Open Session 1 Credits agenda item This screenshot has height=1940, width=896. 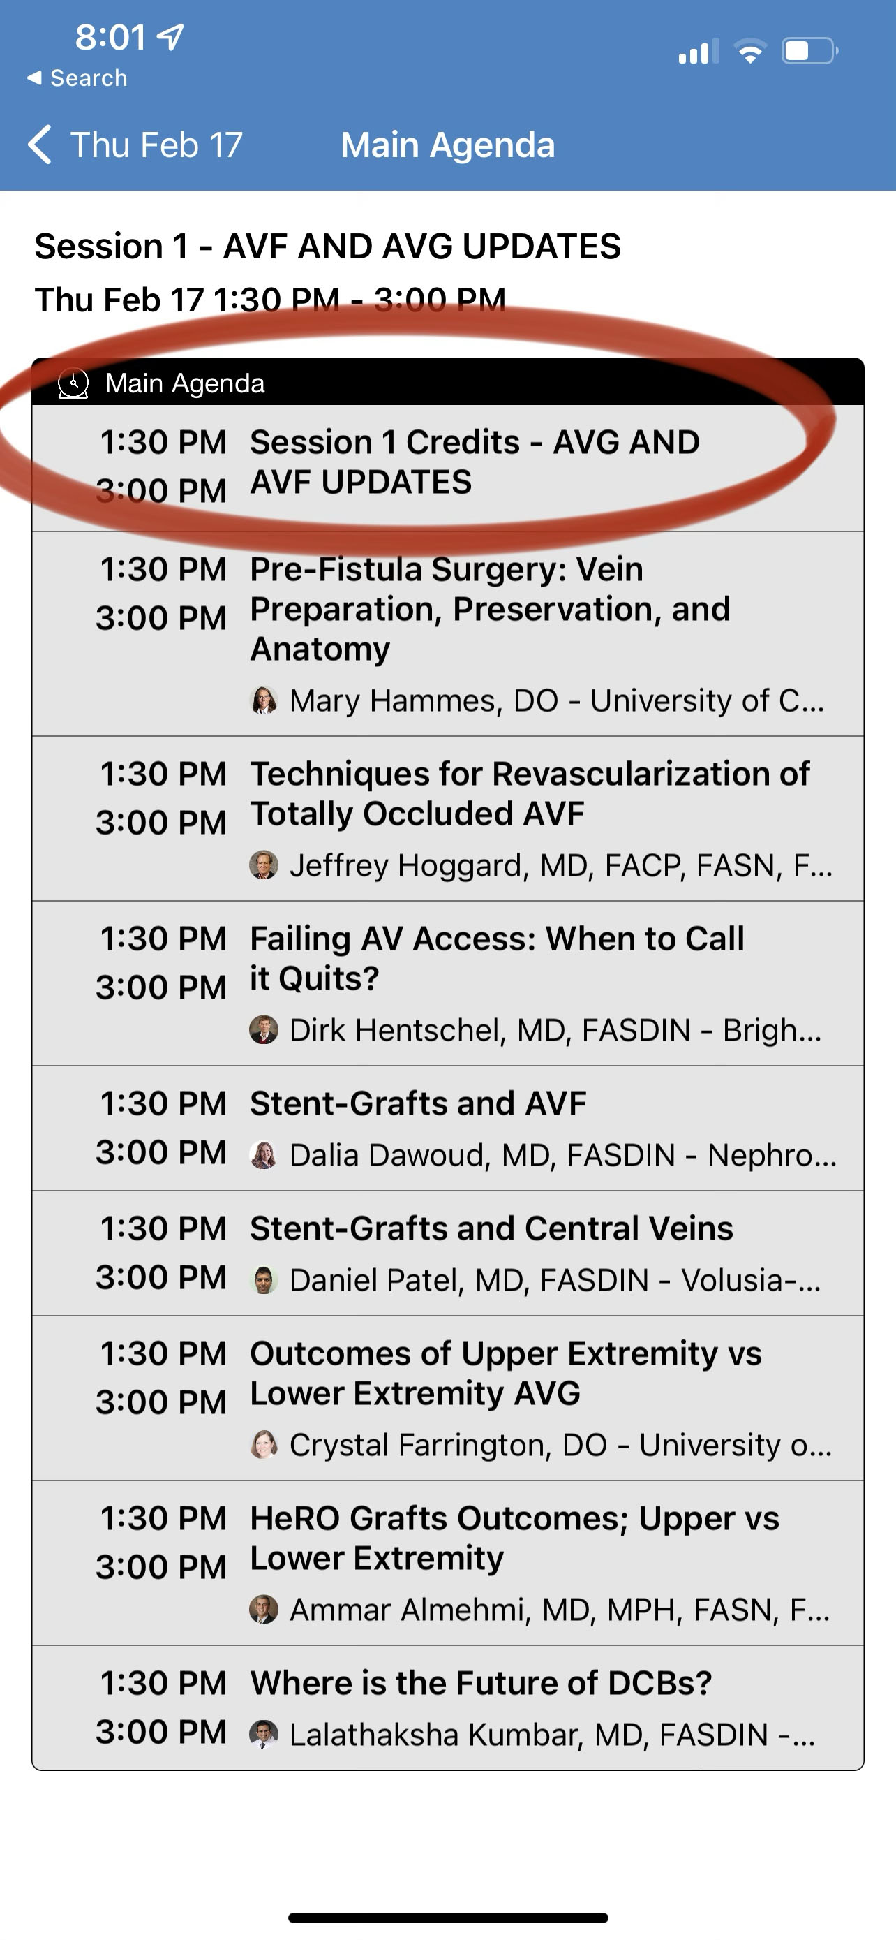pyautogui.click(x=474, y=462)
